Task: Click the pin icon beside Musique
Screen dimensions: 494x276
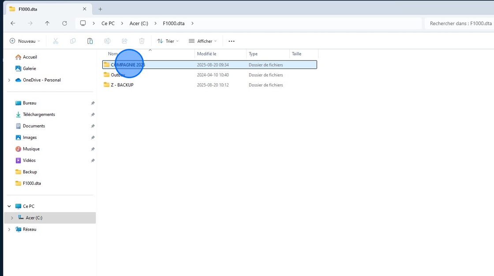Action: point(93,149)
